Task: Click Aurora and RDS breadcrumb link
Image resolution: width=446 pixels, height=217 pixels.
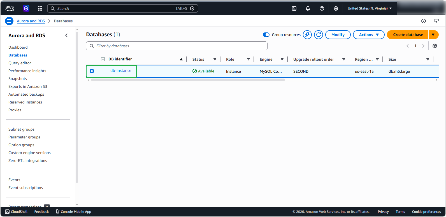Action: pyautogui.click(x=31, y=21)
